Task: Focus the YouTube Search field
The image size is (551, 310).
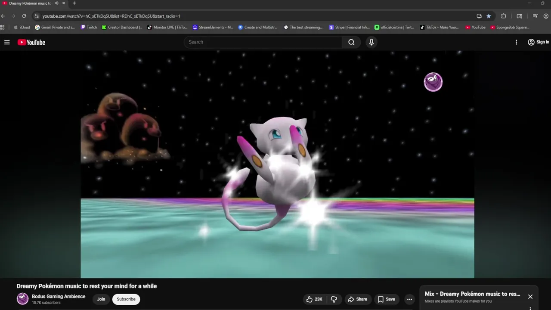Action: 263,42
